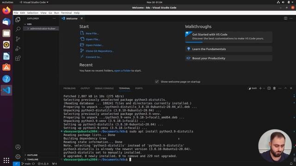Switch to the Problems panel tab

tap(69, 88)
